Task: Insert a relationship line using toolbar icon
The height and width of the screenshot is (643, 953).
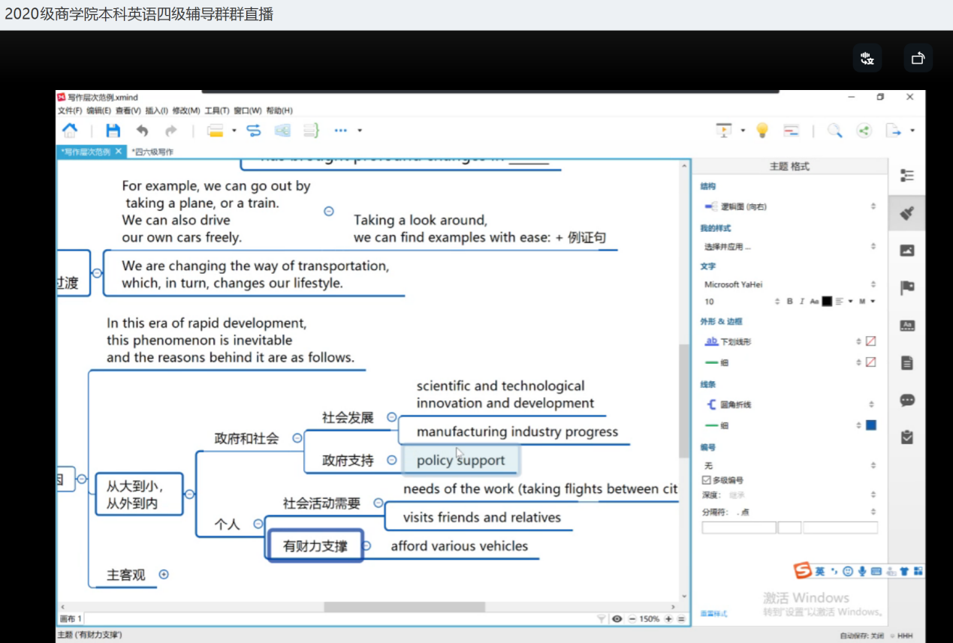Action: point(254,131)
